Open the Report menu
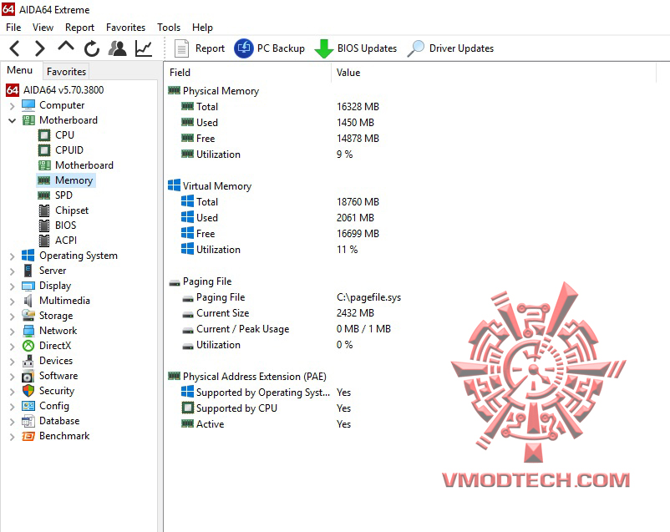 tap(79, 28)
